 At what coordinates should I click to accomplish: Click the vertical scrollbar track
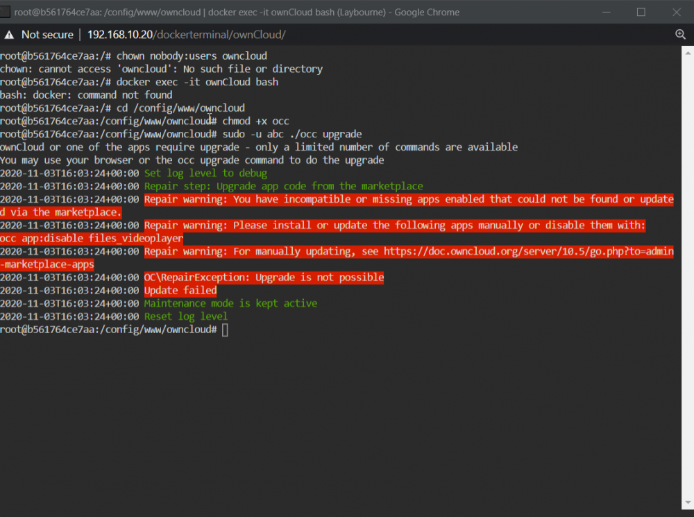tap(687, 278)
